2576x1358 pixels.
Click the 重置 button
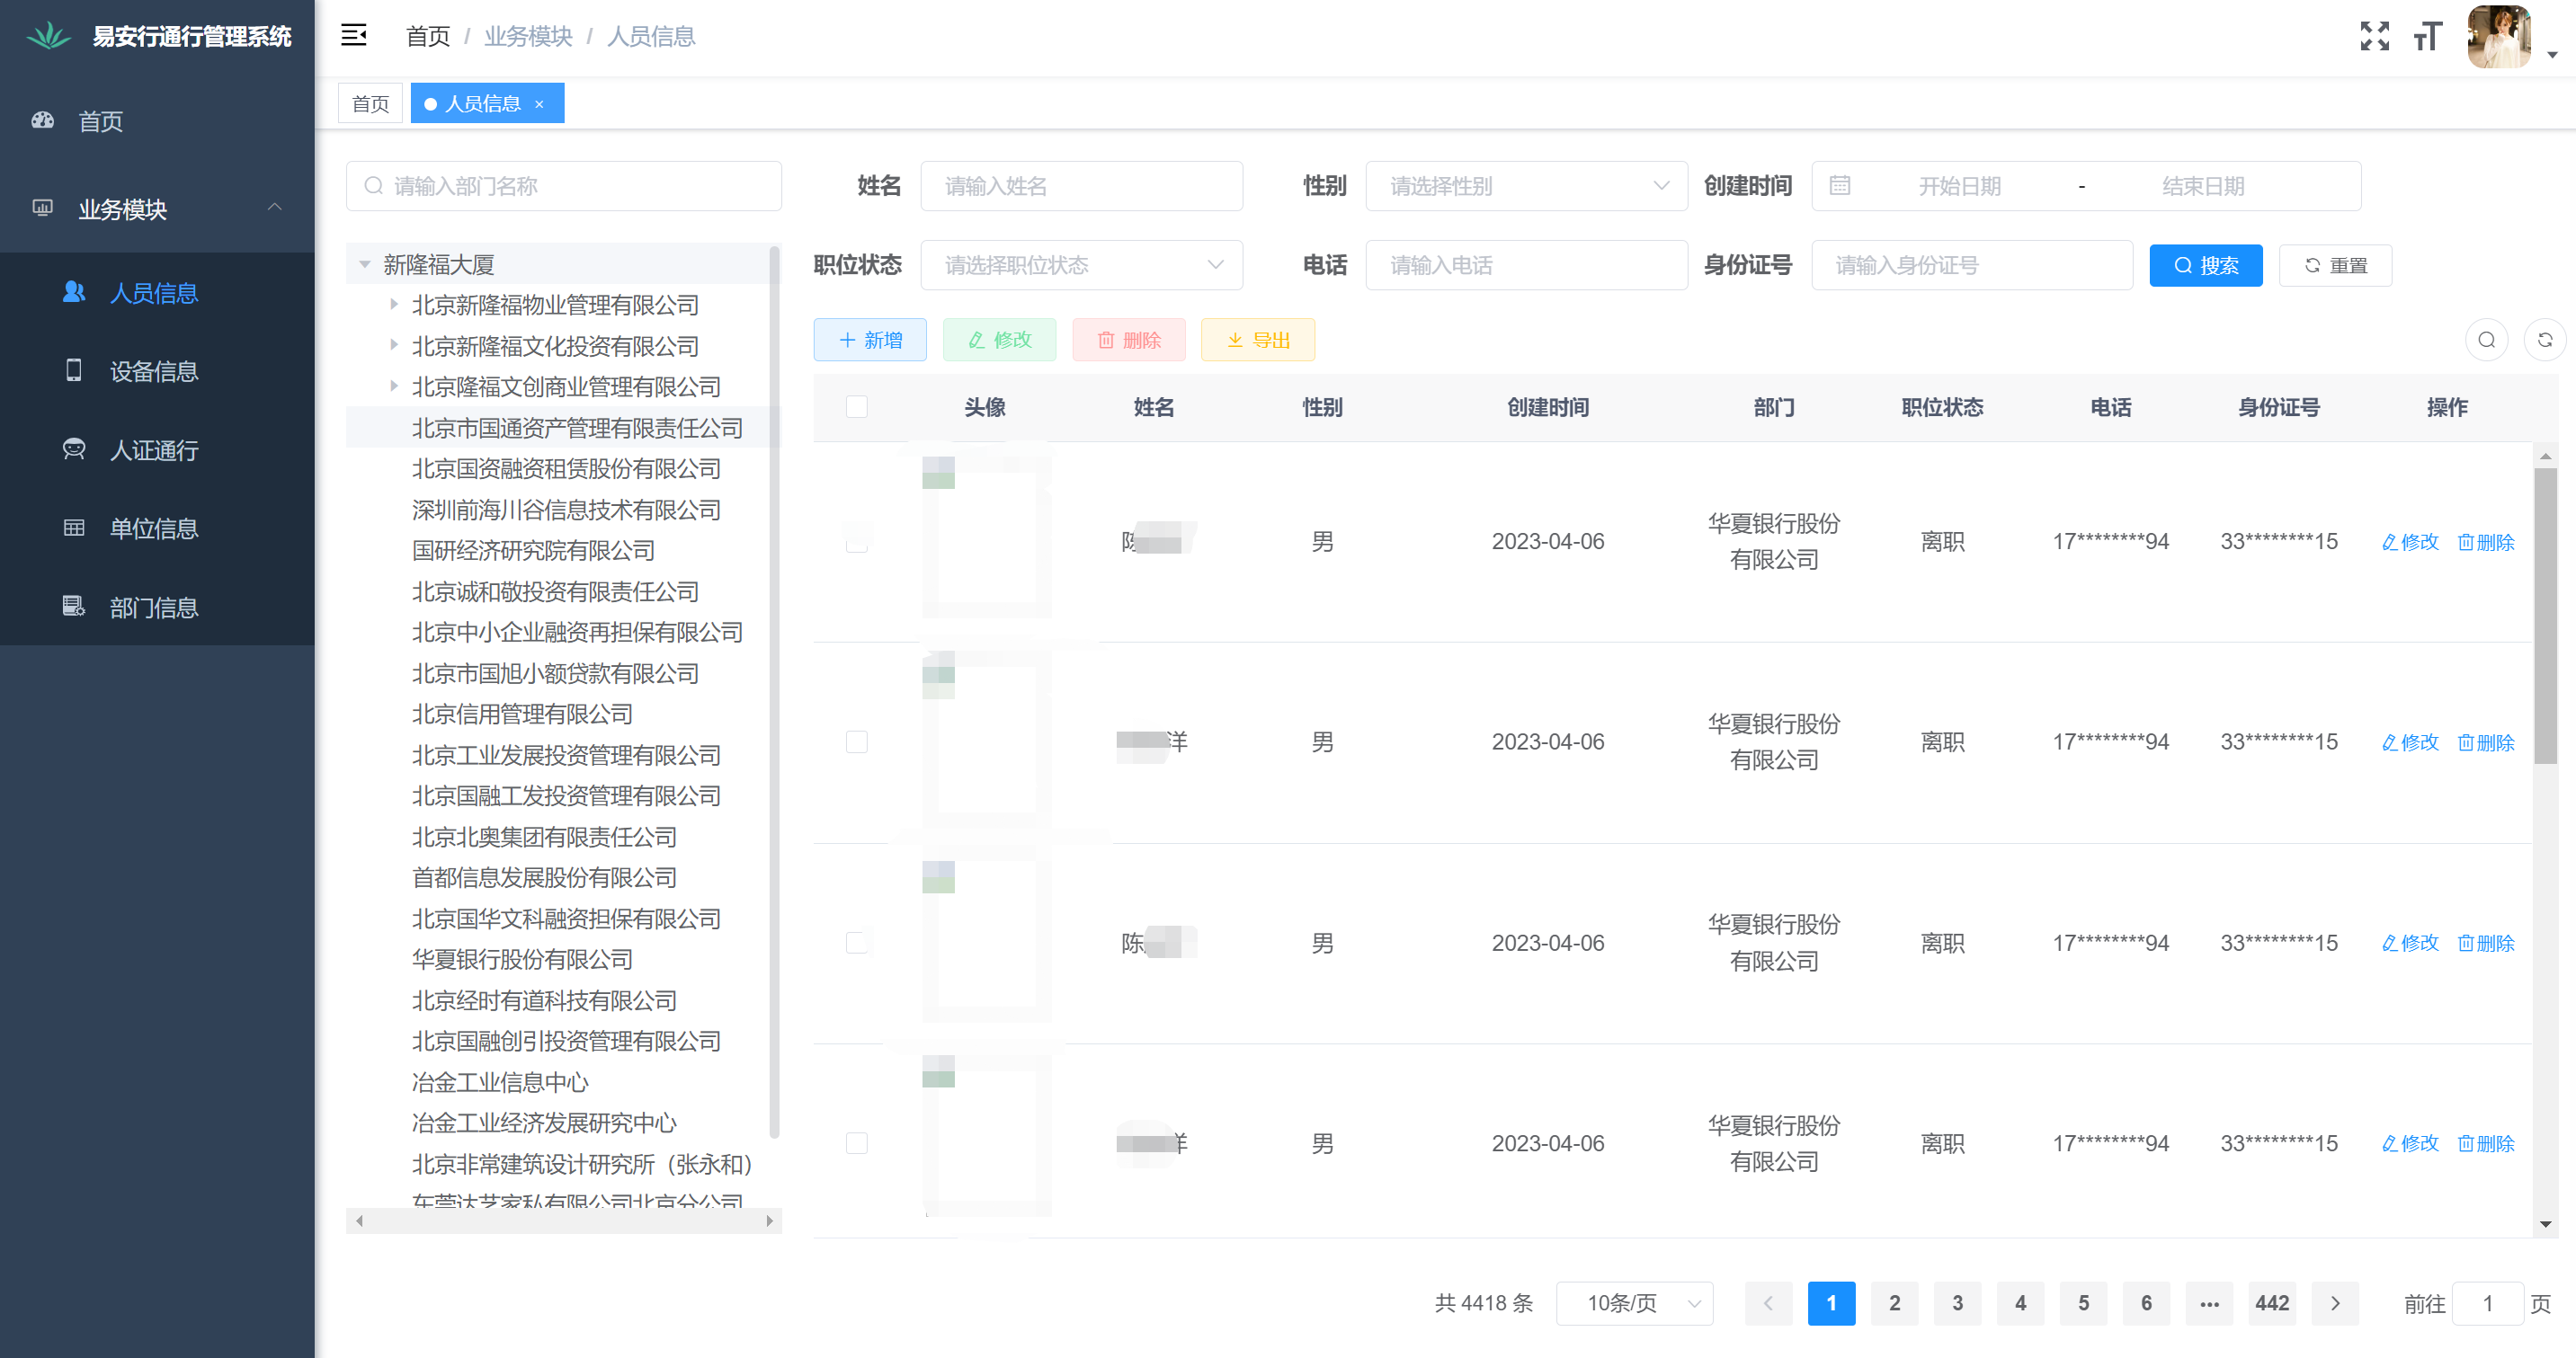2335,265
